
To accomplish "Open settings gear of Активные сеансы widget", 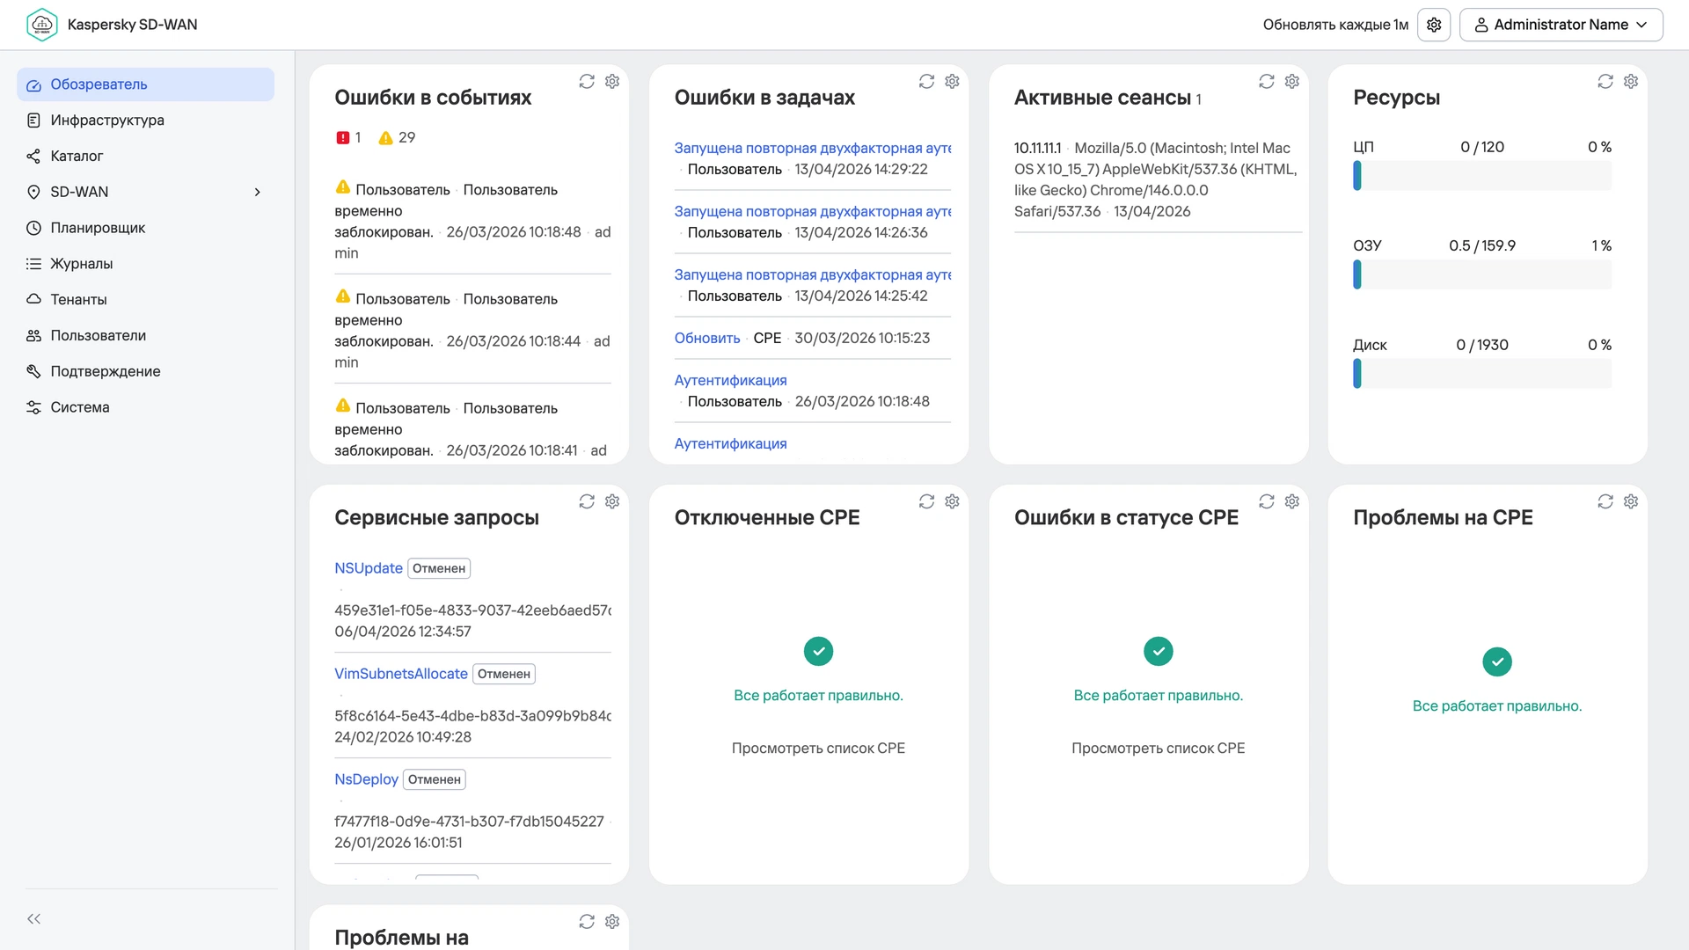I will tap(1292, 81).
